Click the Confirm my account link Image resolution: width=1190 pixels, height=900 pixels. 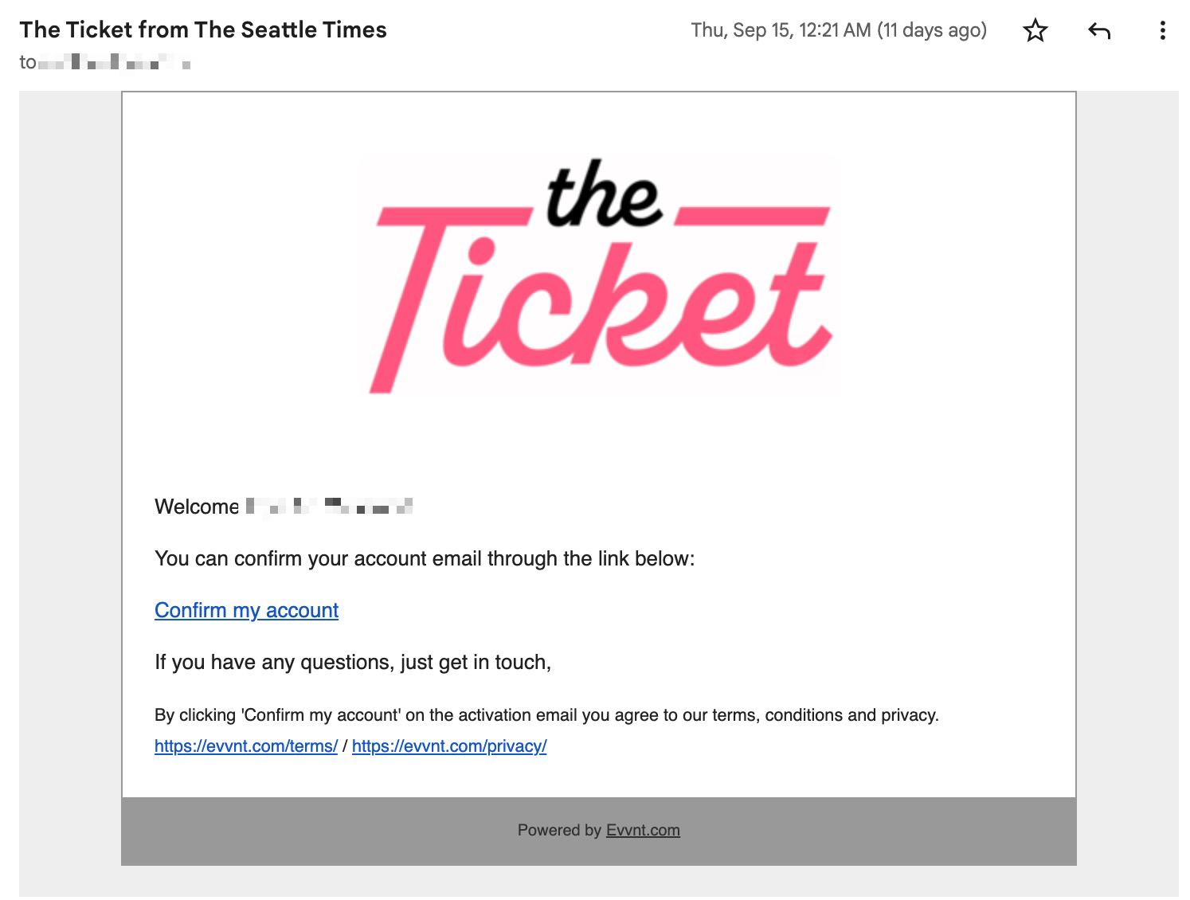tap(246, 610)
